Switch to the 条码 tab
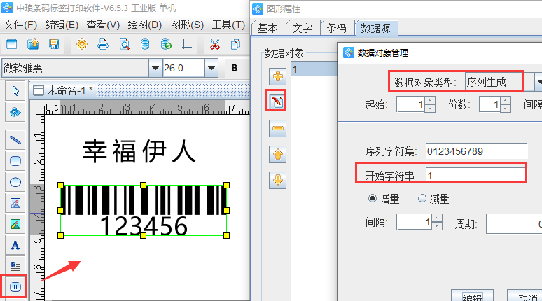The width and height of the screenshot is (542, 301). pos(336,28)
